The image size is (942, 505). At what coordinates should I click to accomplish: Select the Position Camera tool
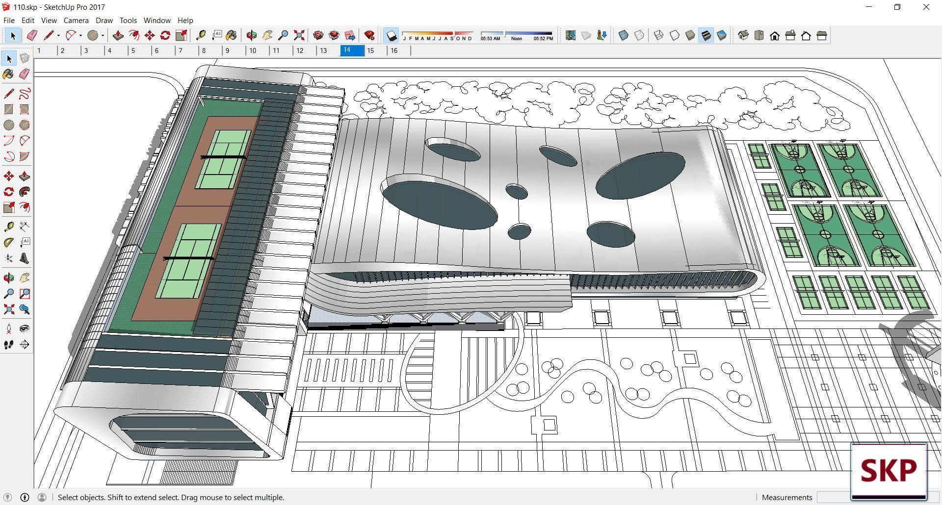9,329
